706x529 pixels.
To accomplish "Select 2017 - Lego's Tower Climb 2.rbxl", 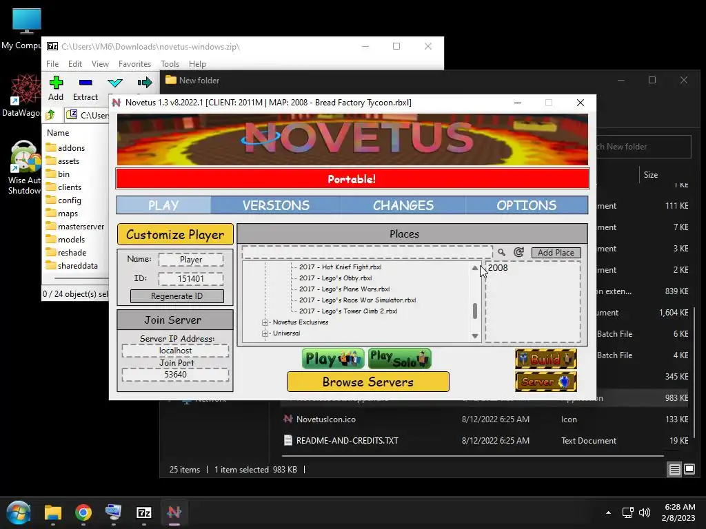I will click(348, 311).
